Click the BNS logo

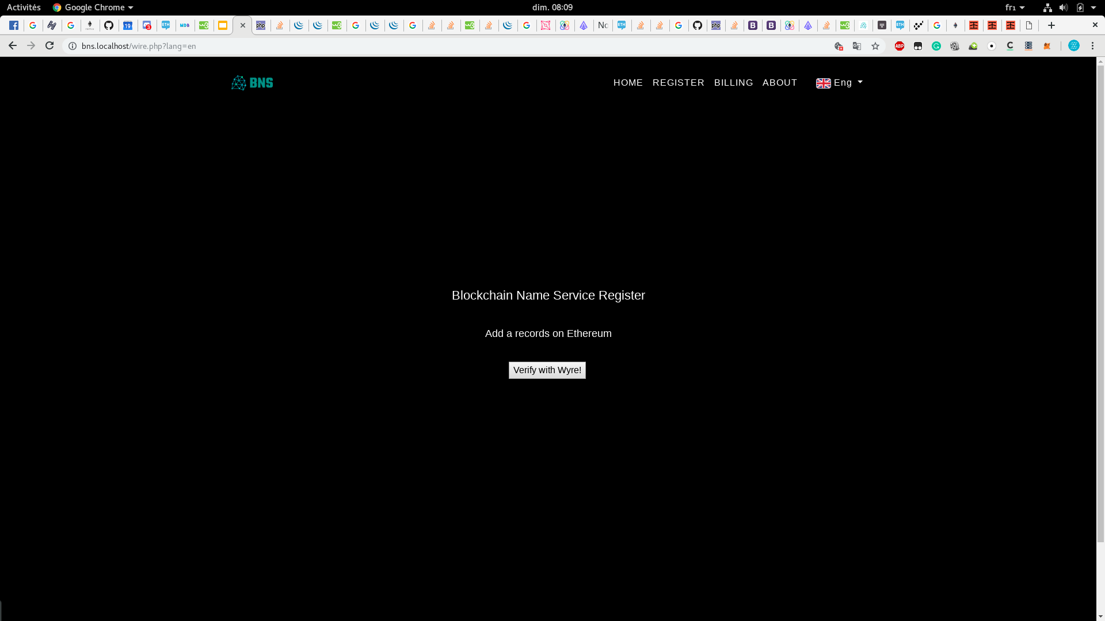coord(252,83)
